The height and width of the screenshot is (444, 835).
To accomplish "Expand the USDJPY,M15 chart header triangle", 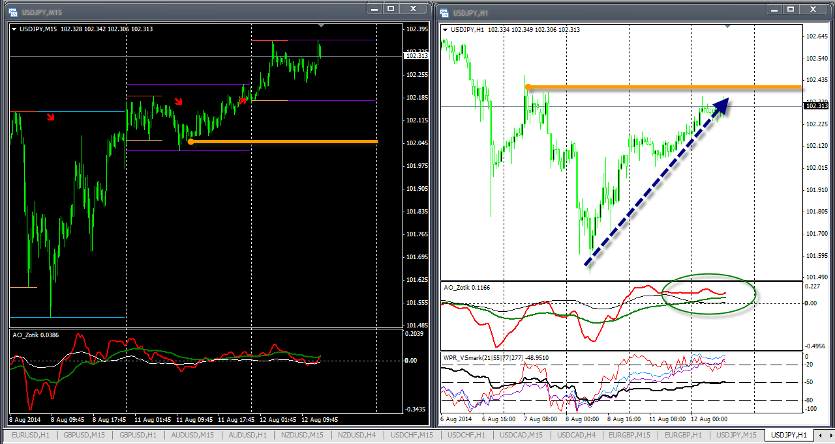I will pos(14,29).
